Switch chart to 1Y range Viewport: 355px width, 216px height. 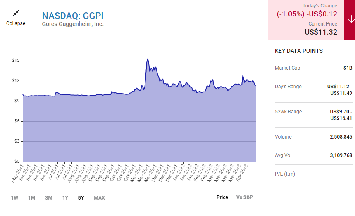[65, 198]
